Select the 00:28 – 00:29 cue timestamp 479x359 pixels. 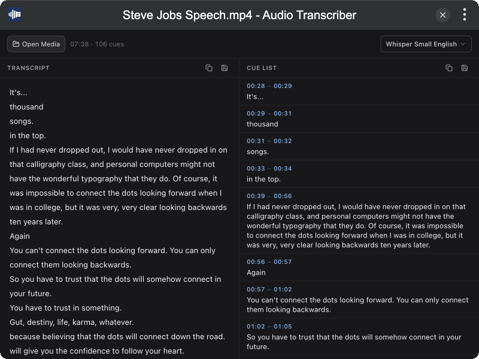[269, 86]
